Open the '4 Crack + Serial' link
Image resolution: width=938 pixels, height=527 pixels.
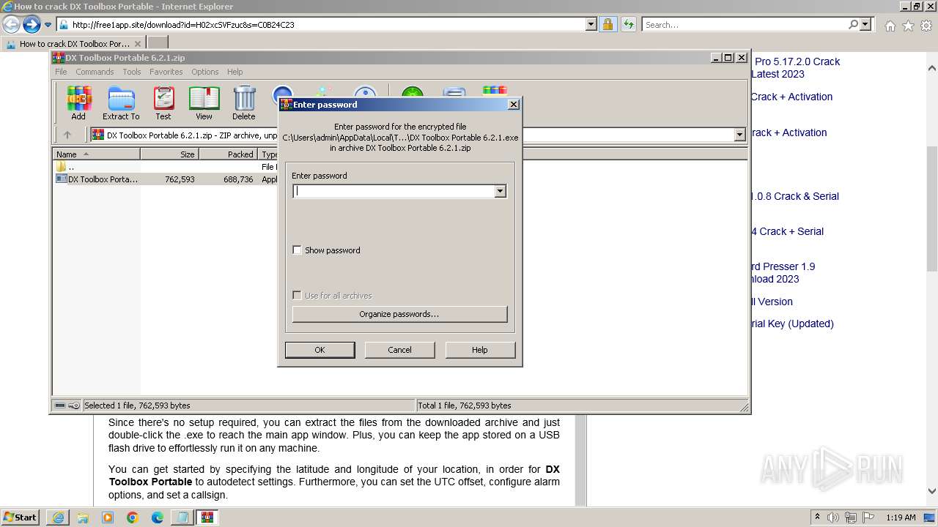click(x=788, y=231)
